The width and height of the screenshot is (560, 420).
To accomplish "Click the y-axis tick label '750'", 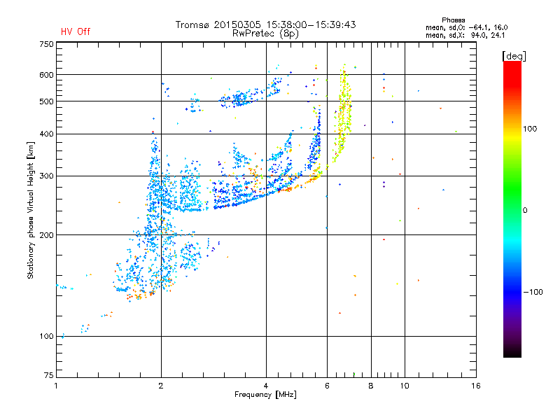I will click(46, 44).
